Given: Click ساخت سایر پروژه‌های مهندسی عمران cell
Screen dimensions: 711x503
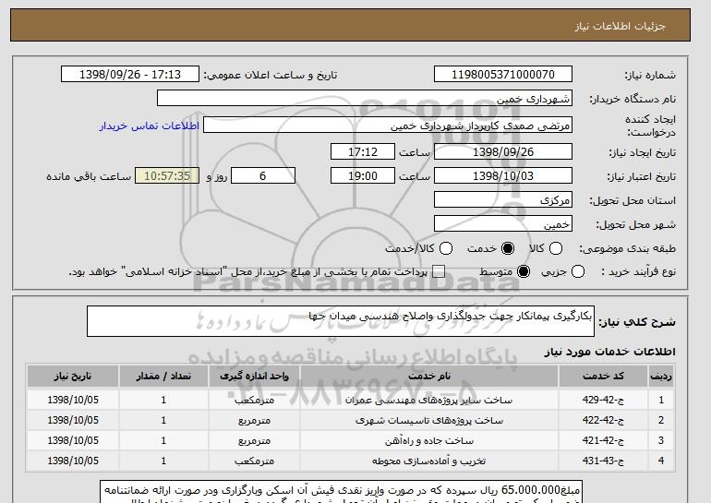Looking at the screenshot, I should pos(429,401).
